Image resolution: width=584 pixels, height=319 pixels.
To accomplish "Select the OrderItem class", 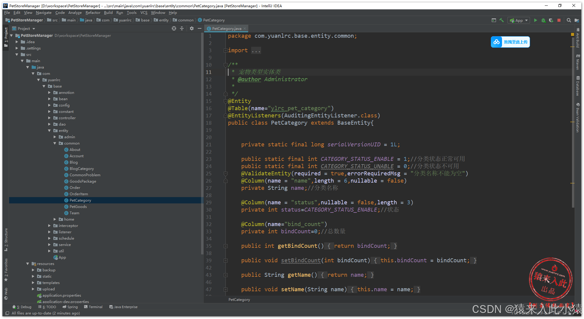I will pos(79,194).
